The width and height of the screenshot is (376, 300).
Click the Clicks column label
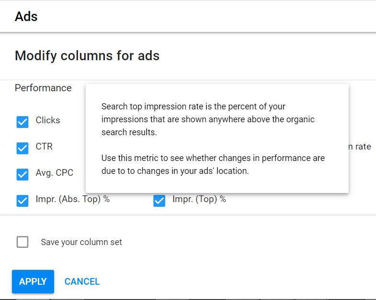click(48, 120)
